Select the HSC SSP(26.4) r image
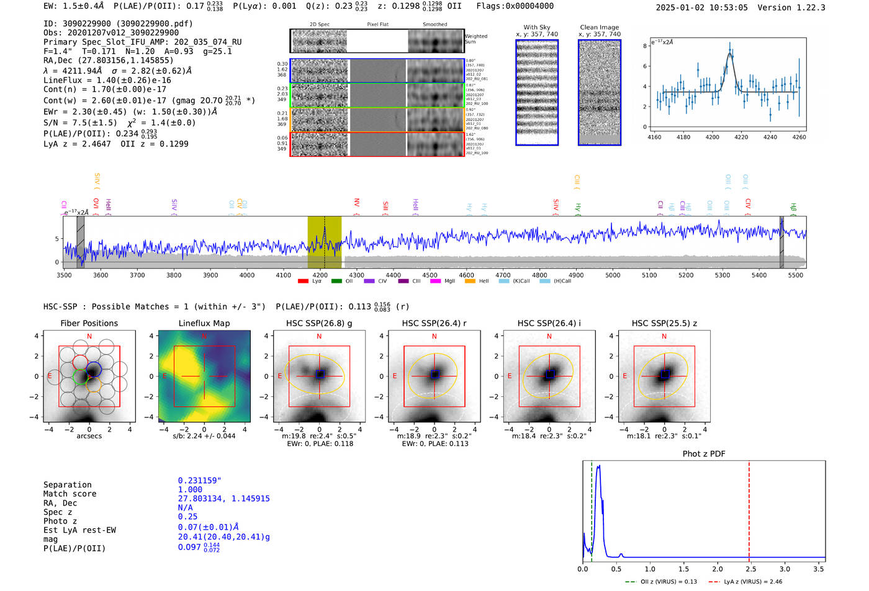The image size is (869, 591). tap(434, 376)
